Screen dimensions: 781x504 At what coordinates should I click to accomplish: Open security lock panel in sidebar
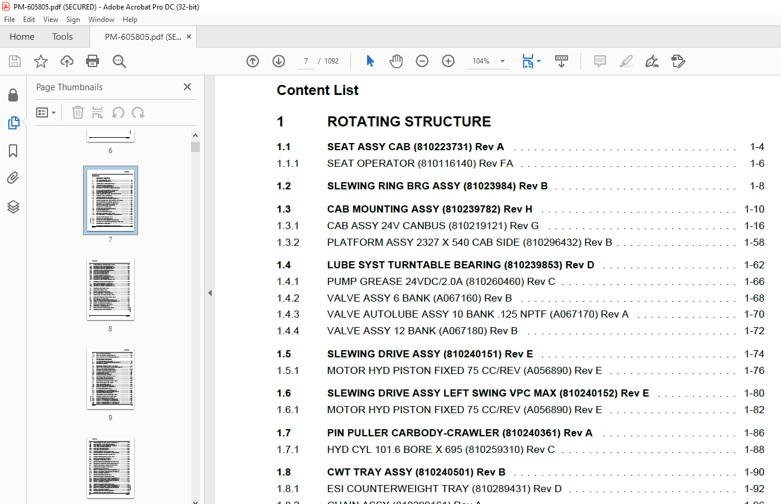pos(13,95)
